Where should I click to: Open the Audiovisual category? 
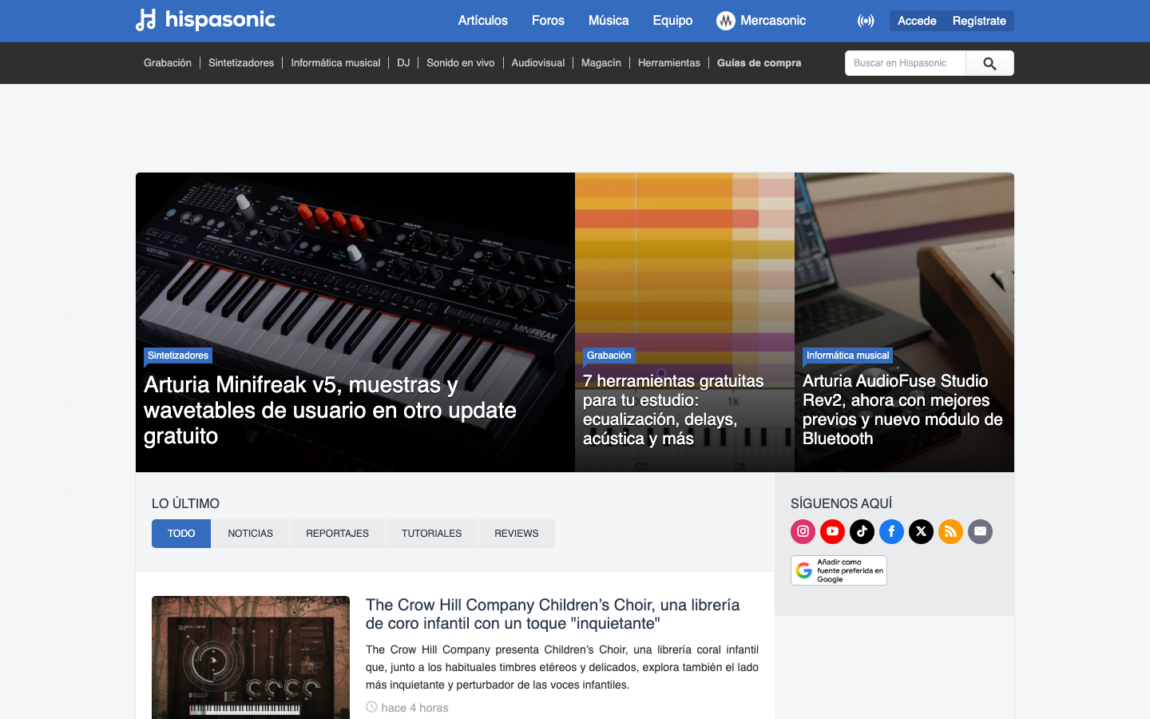click(x=537, y=63)
